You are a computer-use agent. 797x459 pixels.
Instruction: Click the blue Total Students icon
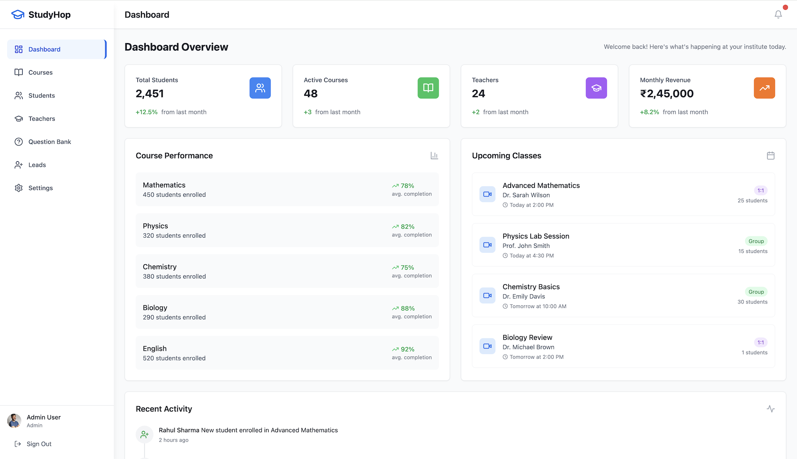click(260, 88)
